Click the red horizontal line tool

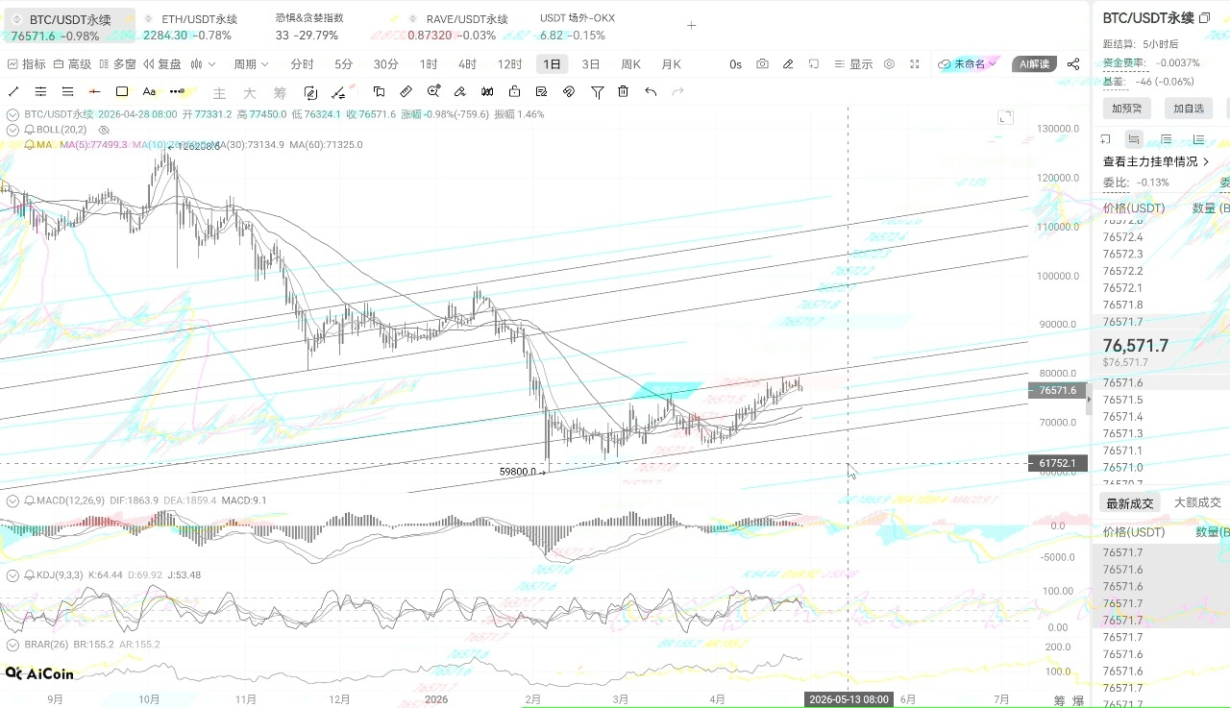(94, 92)
